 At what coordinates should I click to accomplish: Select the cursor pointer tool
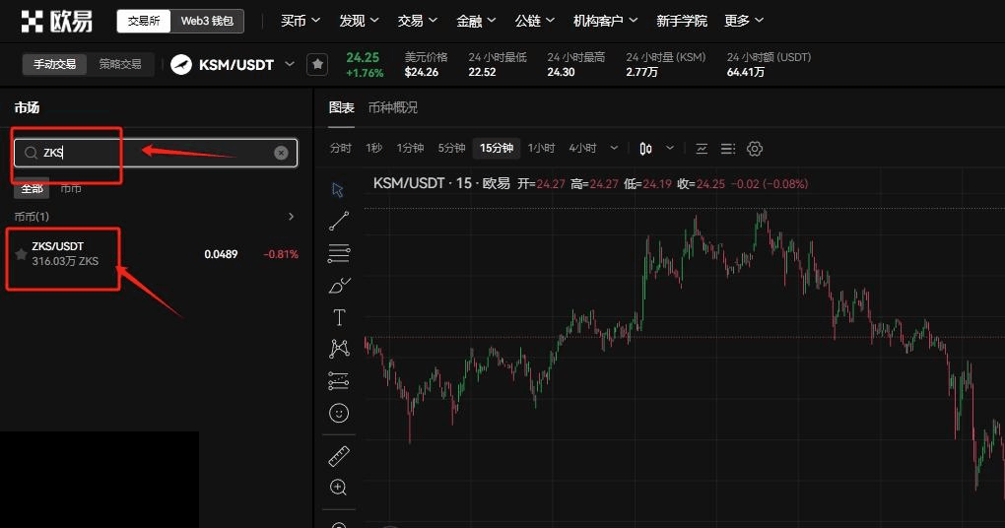pos(339,189)
